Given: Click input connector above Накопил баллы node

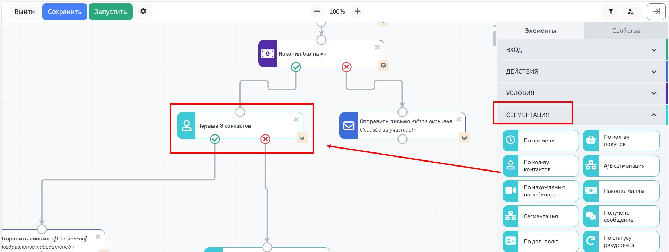Looking at the screenshot, I should click(321, 40).
